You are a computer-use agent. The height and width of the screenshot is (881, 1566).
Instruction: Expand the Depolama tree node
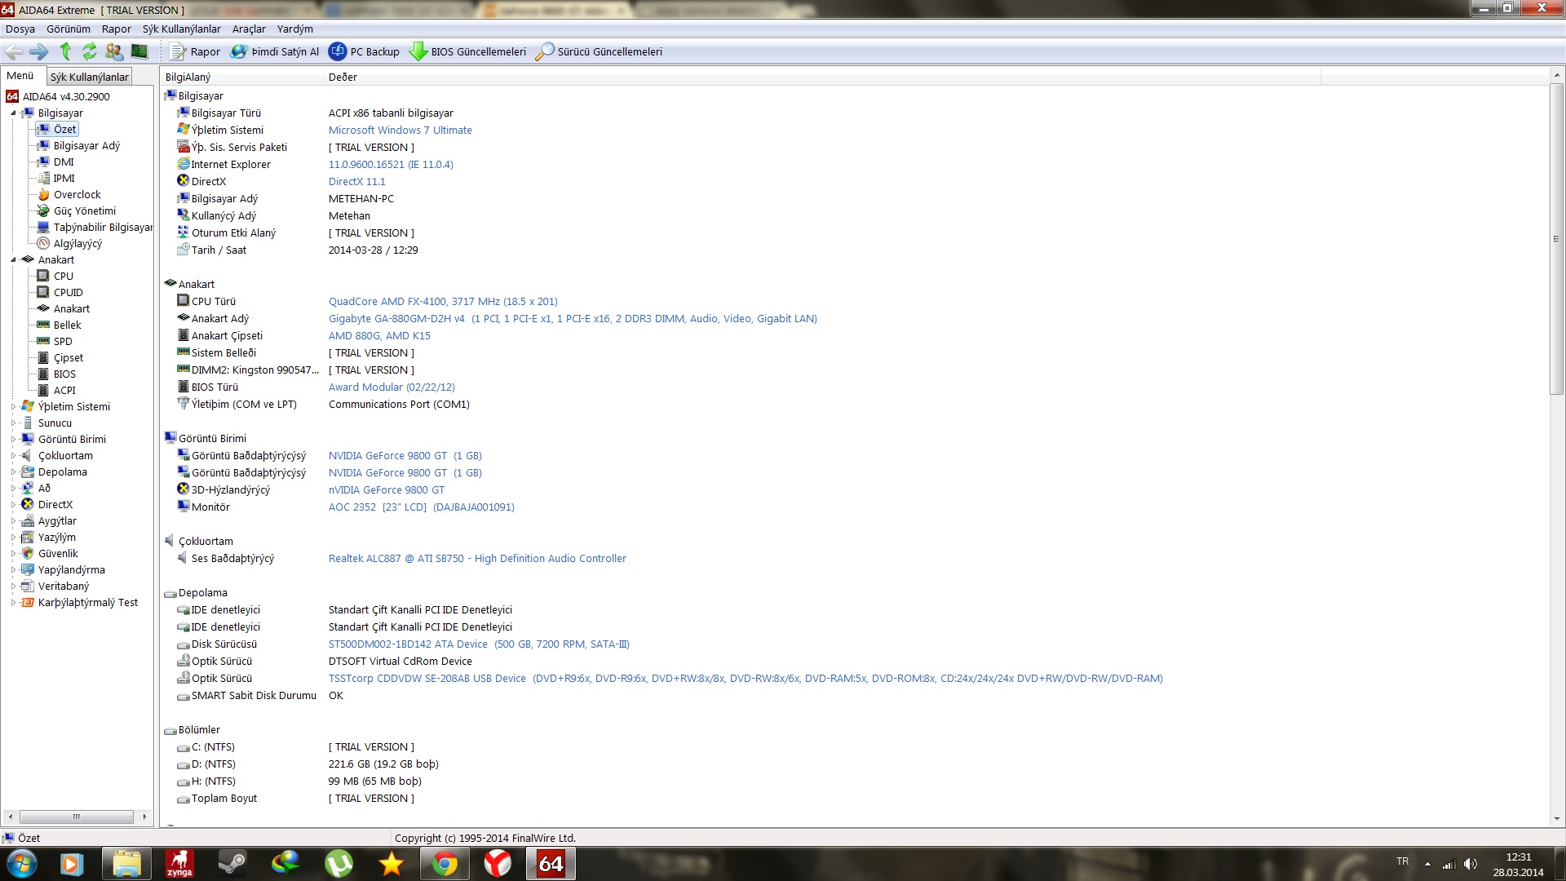click(x=13, y=472)
